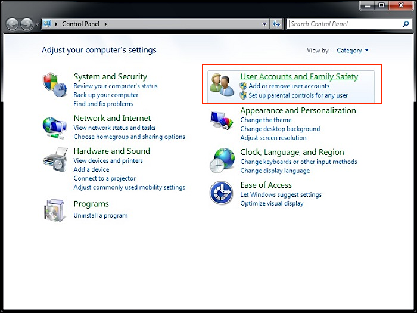Open Clock, Language, and Region heading
This screenshot has height=313, width=417.
click(x=292, y=152)
